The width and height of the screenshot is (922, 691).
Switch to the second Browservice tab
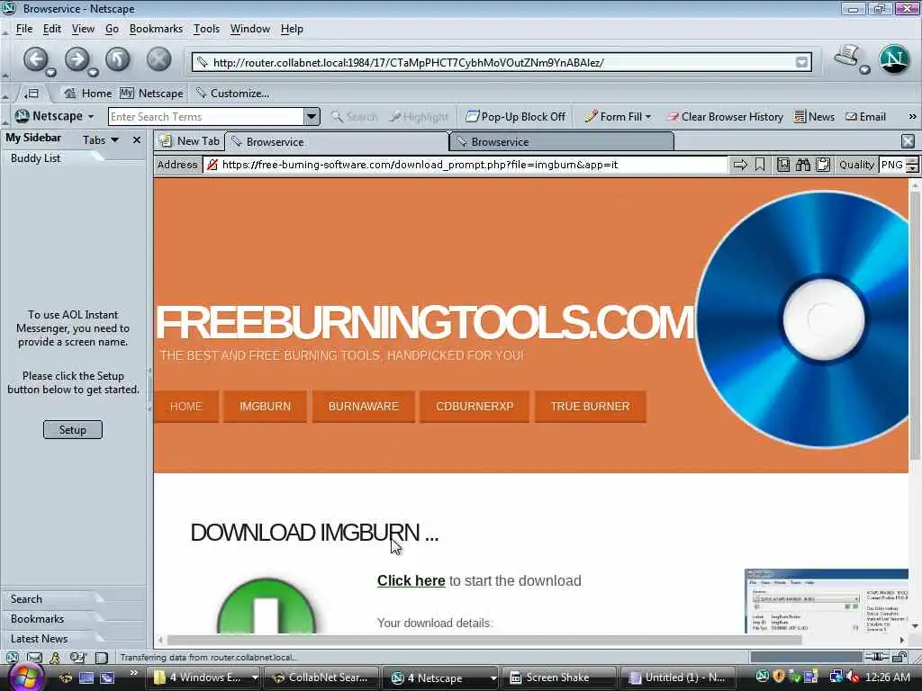pos(563,141)
